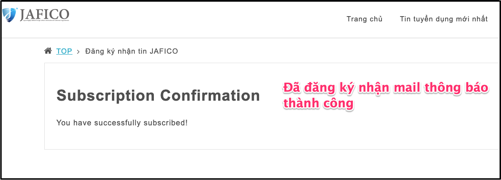The width and height of the screenshot is (501, 180).
Task: Click the pink thành công annotation text
Action: pyautogui.click(x=319, y=104)
